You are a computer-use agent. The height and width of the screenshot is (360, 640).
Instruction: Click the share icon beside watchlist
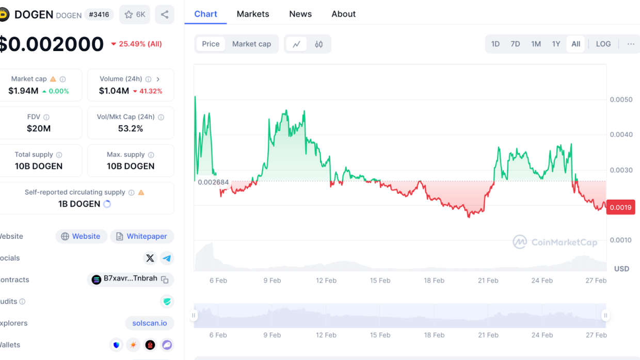165,14
